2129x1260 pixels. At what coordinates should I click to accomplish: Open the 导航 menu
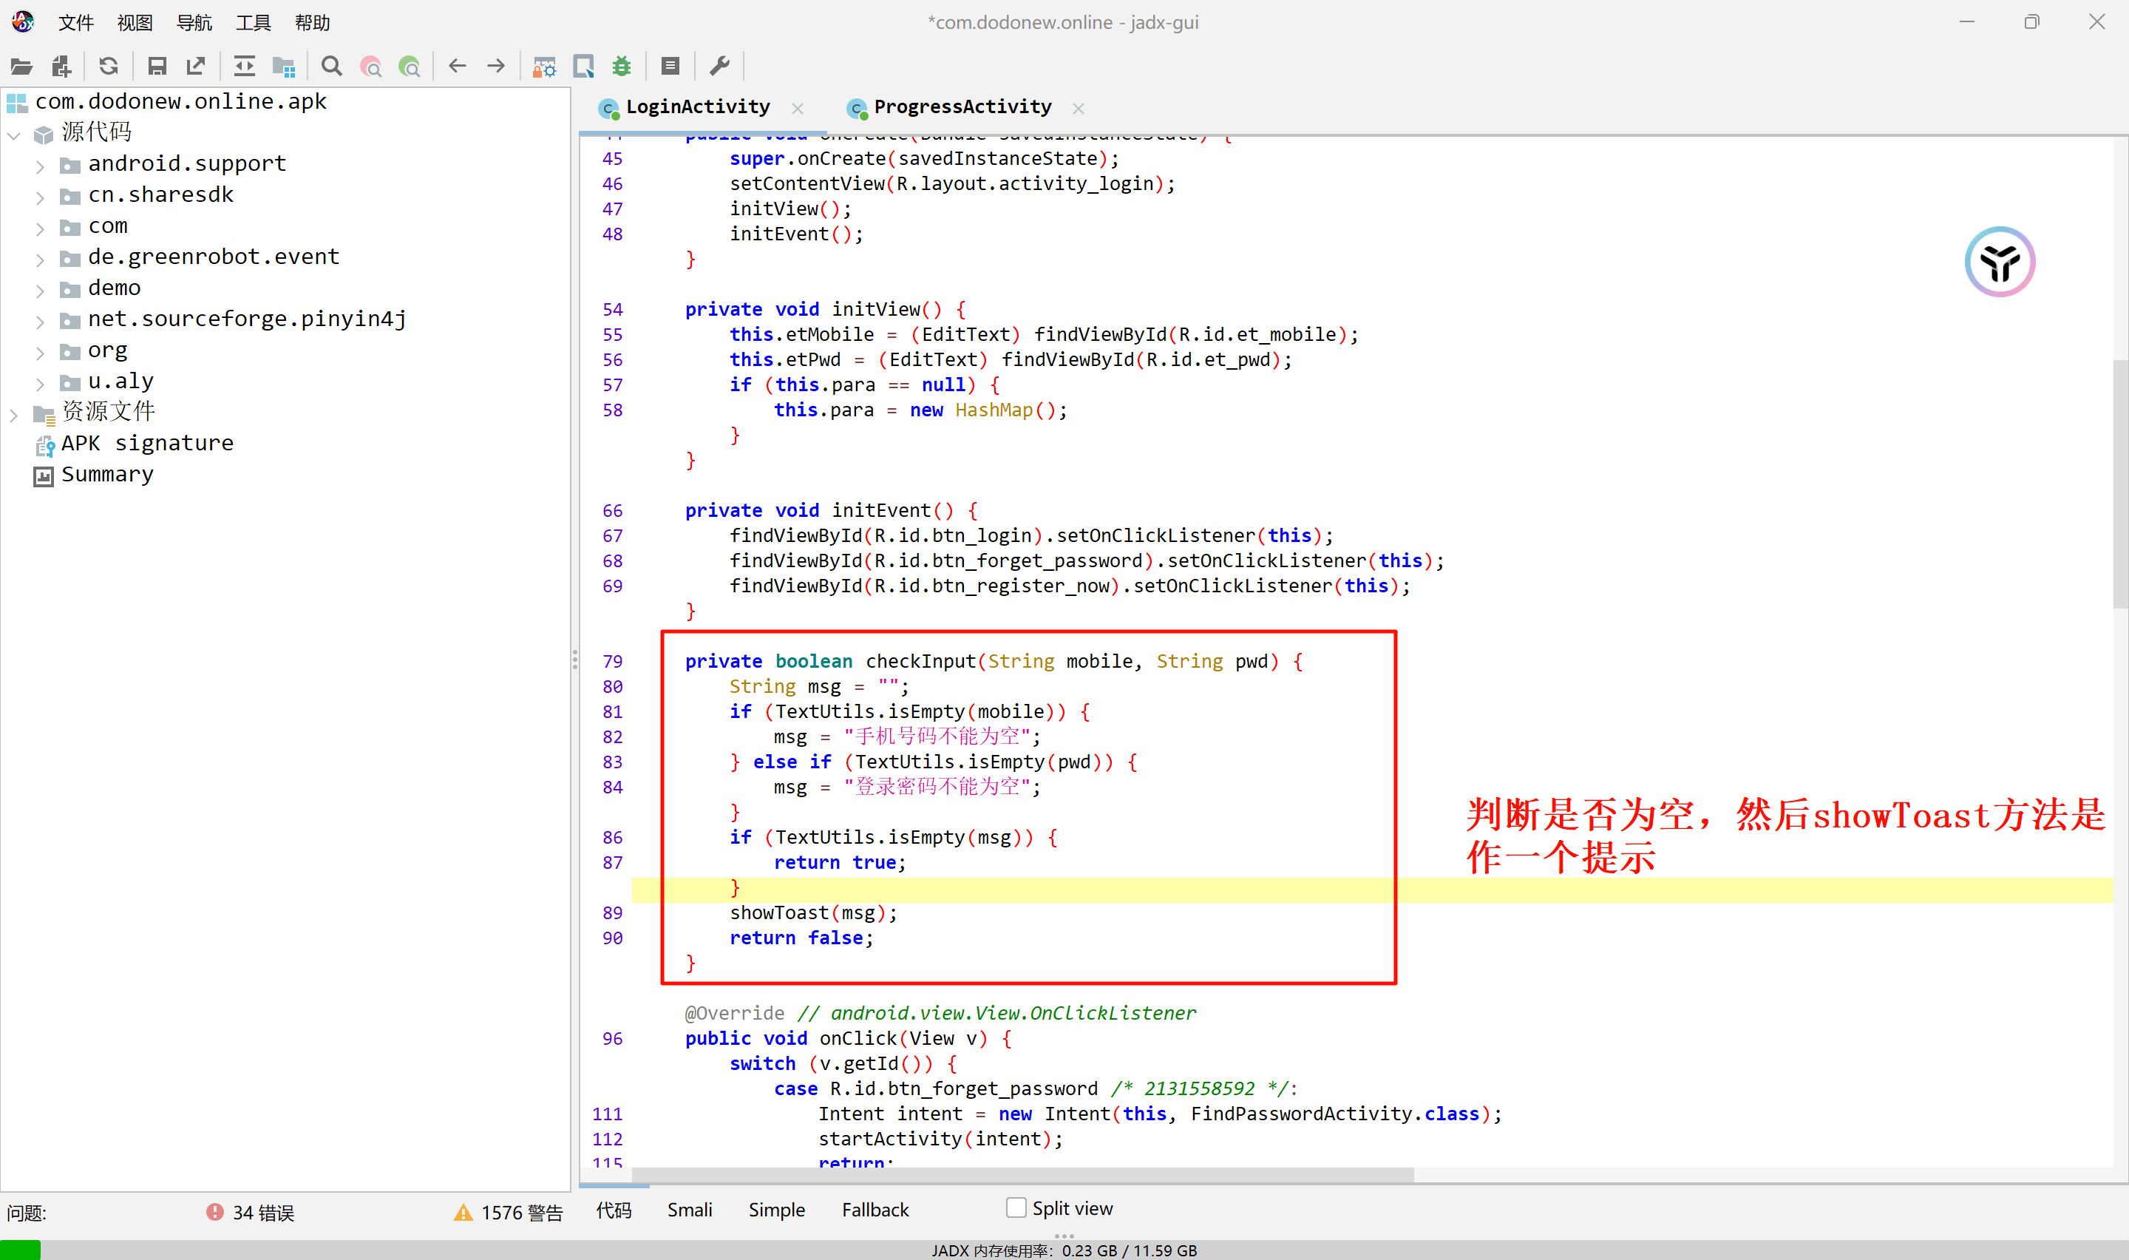(194, 23)
